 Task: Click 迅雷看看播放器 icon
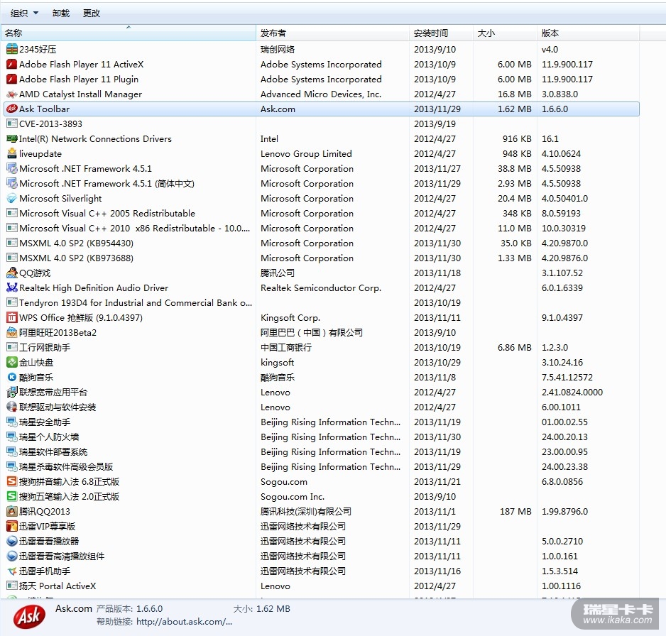click(12, 542)
